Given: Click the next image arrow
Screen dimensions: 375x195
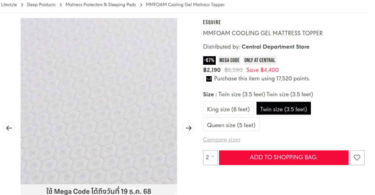Looking at the screenshot, I should [x=188, y=128].
